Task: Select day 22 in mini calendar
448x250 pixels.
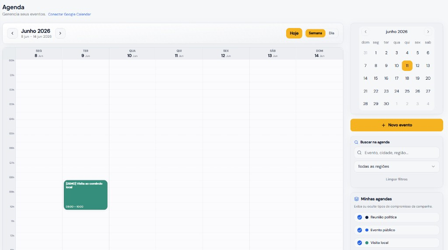Action: pos(376,91)
